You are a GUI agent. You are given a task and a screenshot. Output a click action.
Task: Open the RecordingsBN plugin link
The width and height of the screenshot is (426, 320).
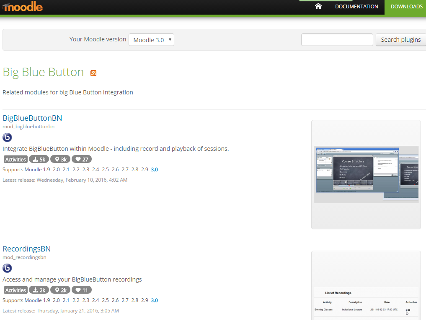coord(27,249)
